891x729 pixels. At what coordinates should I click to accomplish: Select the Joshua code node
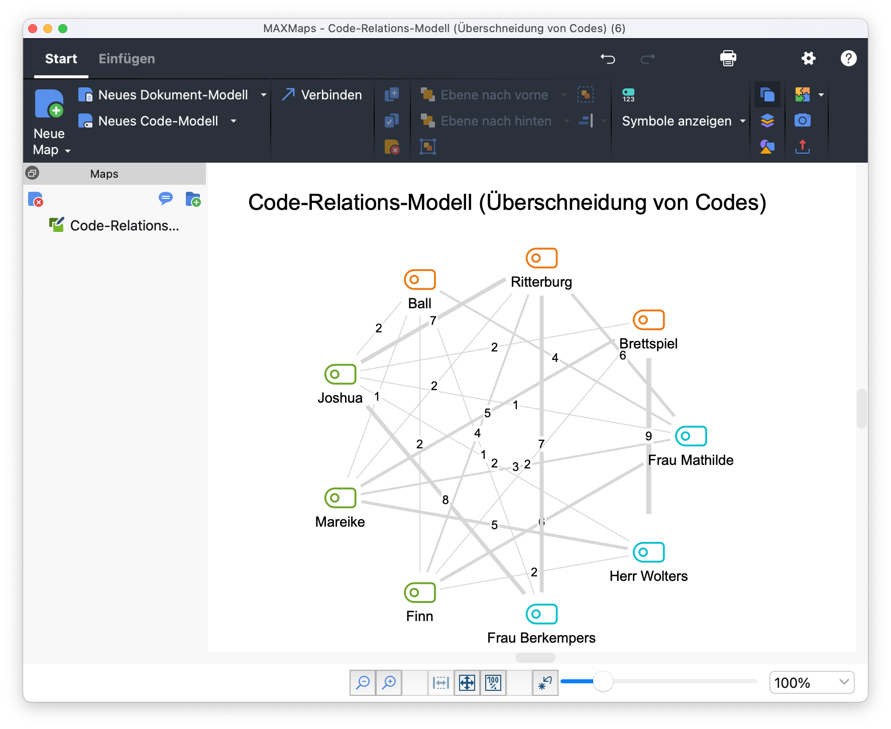click(340, 385)
